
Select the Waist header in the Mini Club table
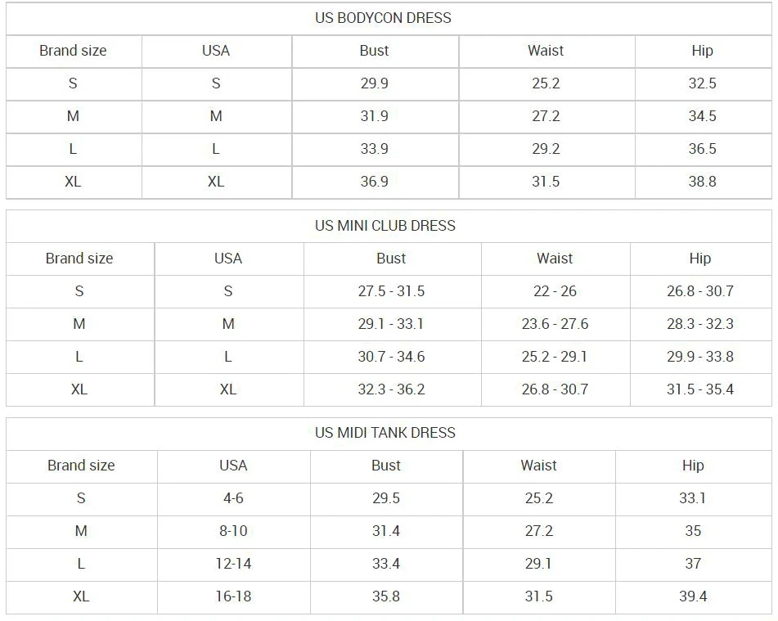555,259
